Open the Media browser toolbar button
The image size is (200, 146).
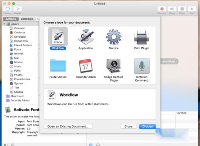[x=18, y=9]
